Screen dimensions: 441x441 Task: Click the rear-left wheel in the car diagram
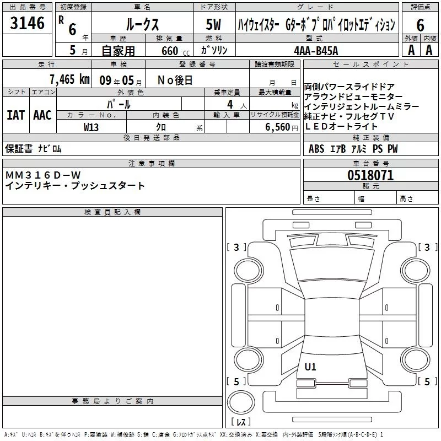coord(249,360)
